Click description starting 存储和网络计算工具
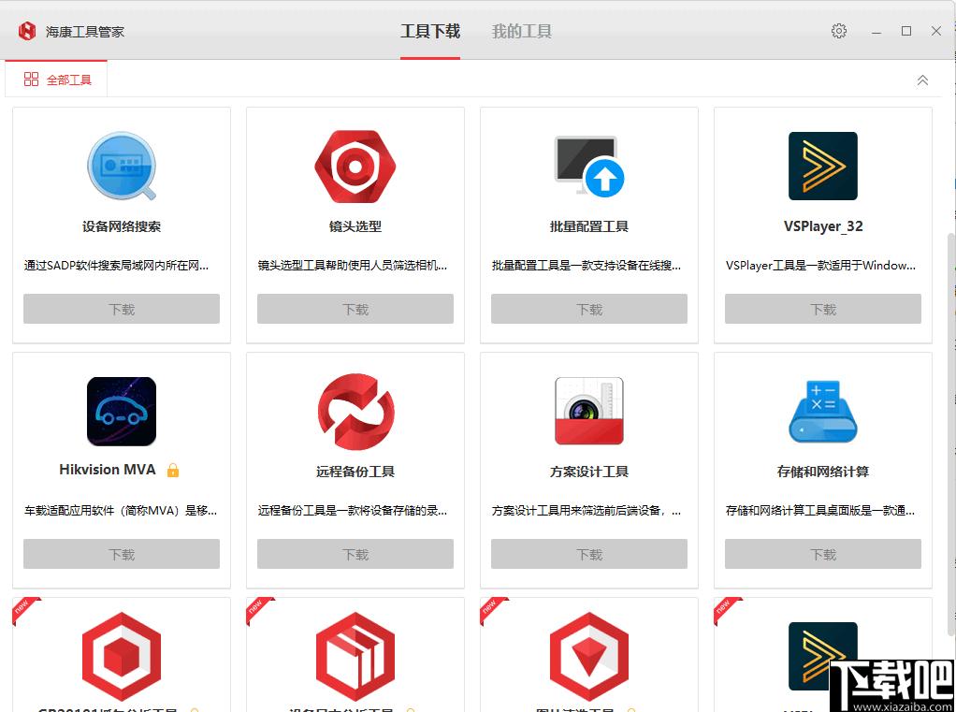956x712 pixels. (820, 510)
